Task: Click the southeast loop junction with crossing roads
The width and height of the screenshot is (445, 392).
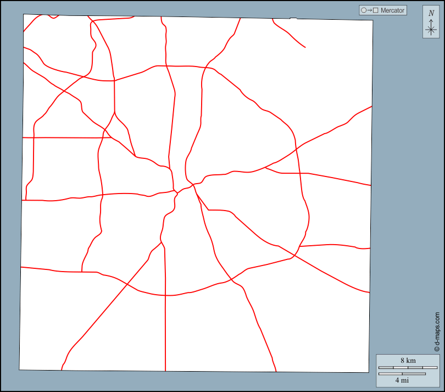Action: click(x=294, y=255)
